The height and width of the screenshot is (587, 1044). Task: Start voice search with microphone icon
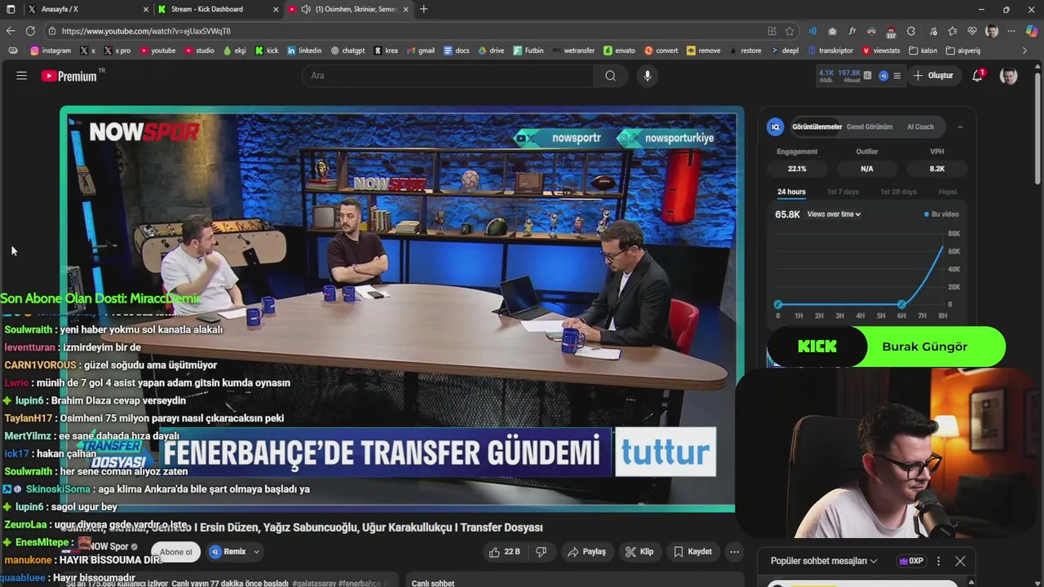click(647, 76)
